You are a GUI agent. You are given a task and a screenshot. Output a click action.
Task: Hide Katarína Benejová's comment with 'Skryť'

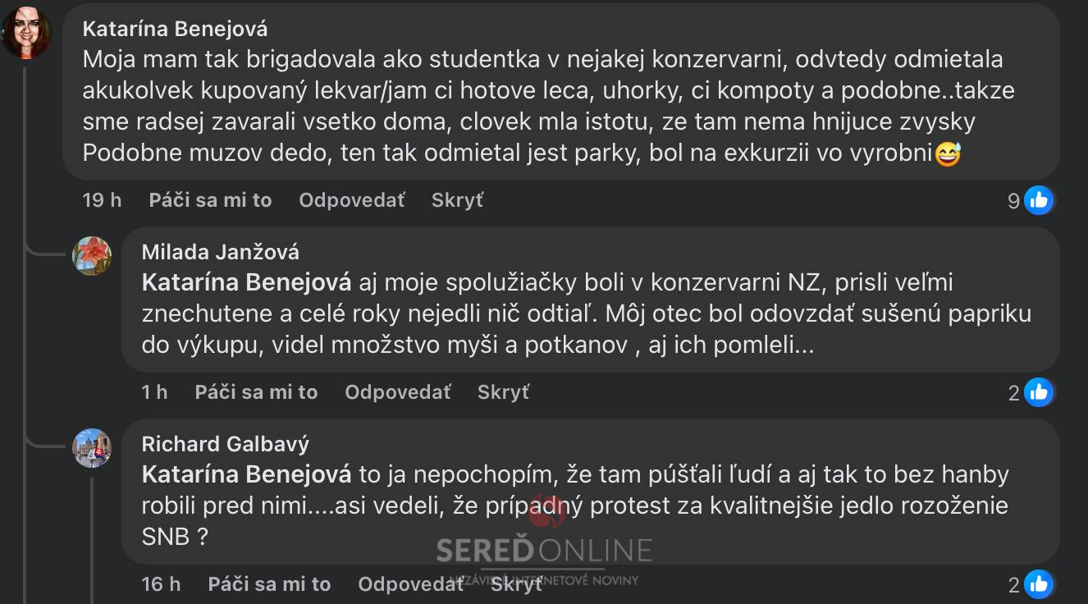457,200
